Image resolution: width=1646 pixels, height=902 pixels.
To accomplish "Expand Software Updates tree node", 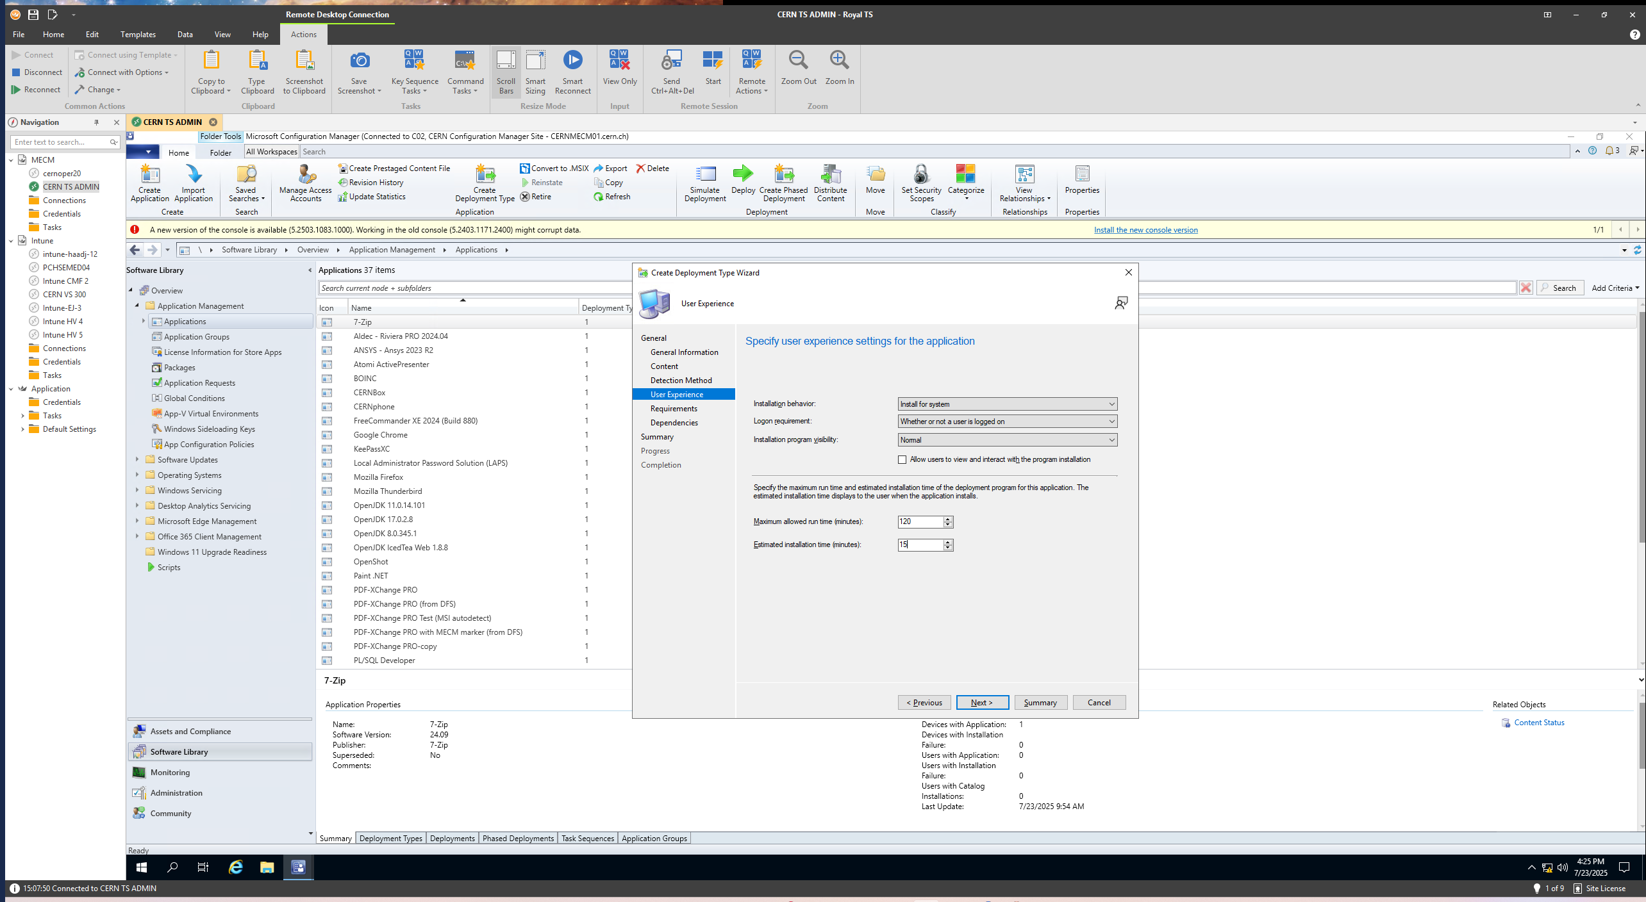I will [137, 460].
